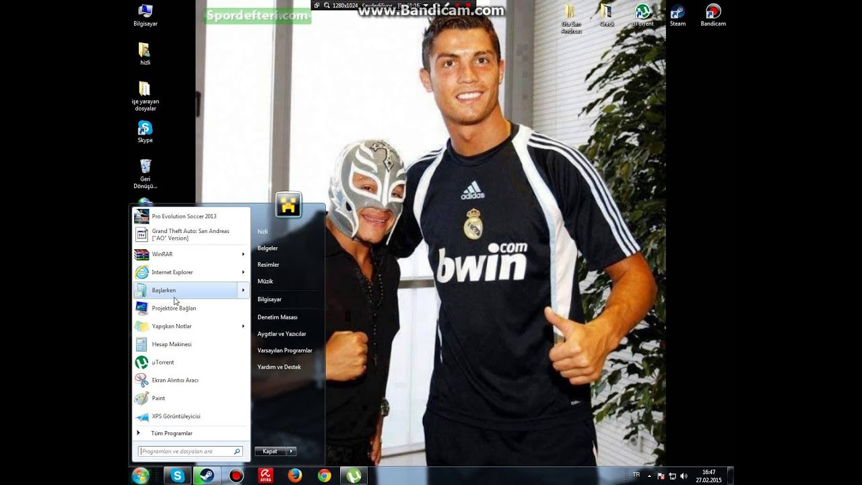Open Steam from the taskbar
Screen dimensions: 862x485
[207, 476]
